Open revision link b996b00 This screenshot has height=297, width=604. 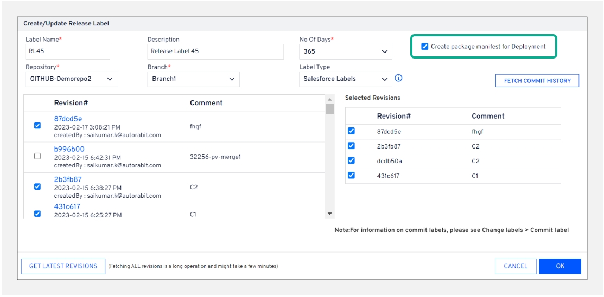69,149
